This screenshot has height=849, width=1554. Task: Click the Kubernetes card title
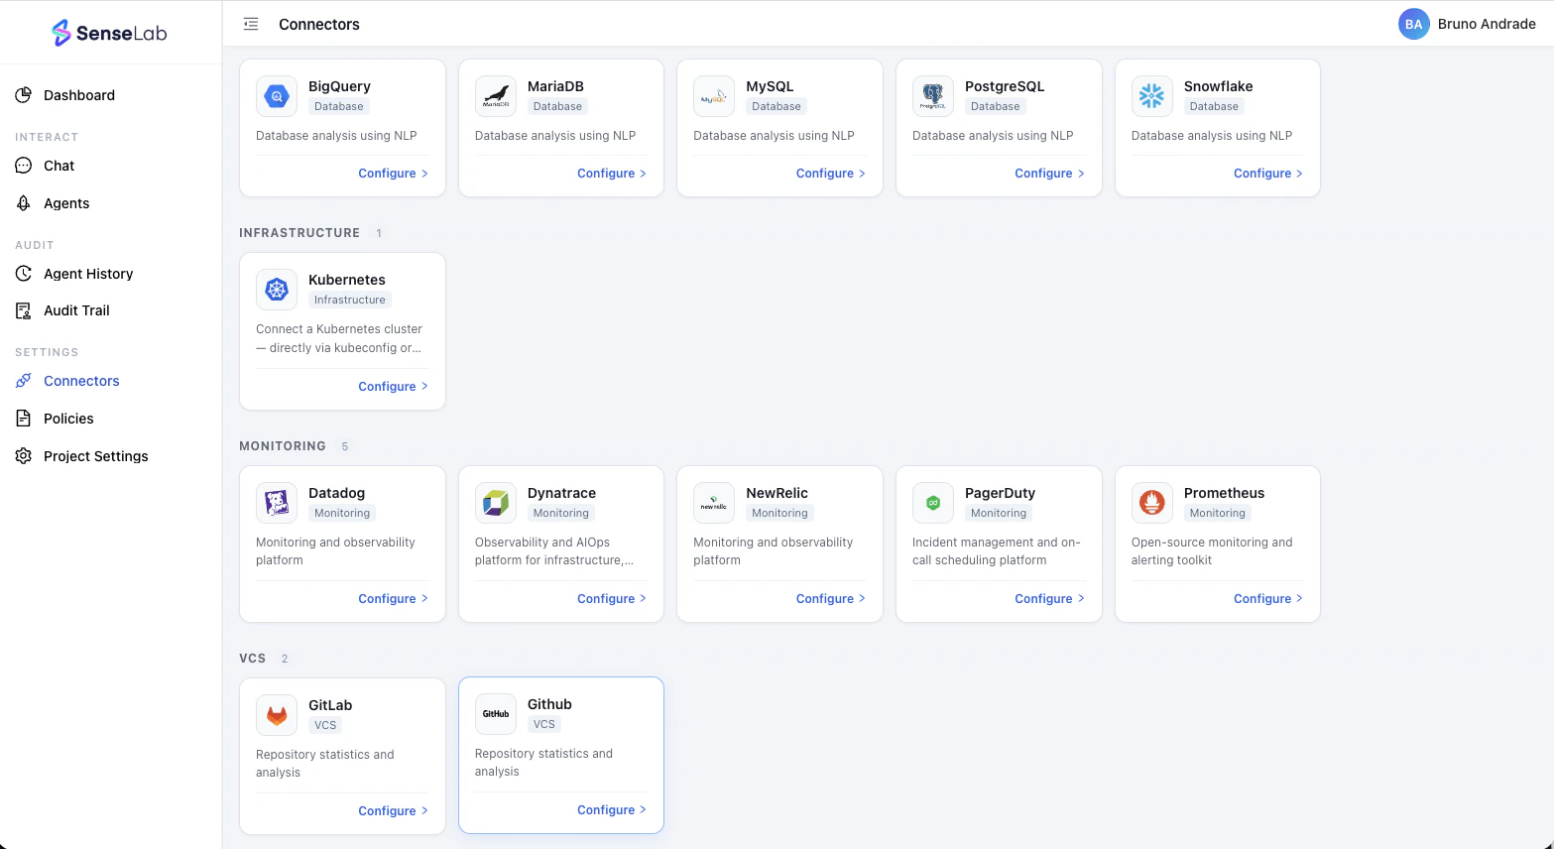pyautogui.click(x=347, y=280)
